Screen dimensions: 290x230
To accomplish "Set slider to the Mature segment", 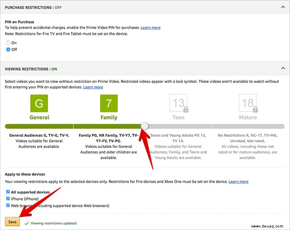I will [x=249, y=126].
